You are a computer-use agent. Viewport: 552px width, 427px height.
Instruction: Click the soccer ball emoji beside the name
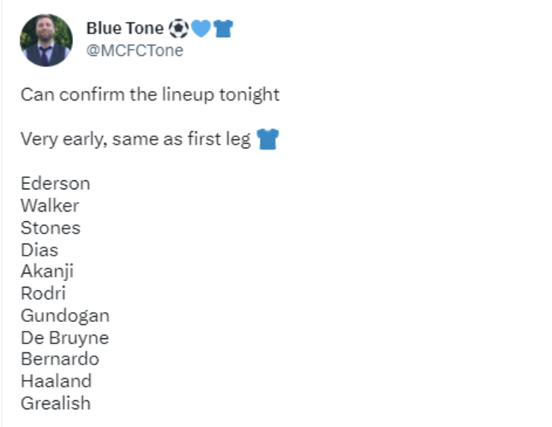(x=178, y=29)
